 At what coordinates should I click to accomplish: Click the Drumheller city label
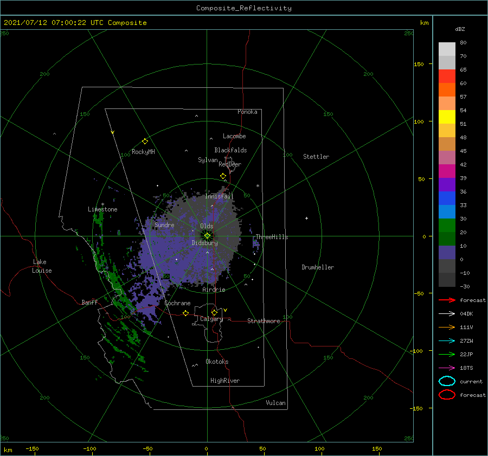[318, 267]
